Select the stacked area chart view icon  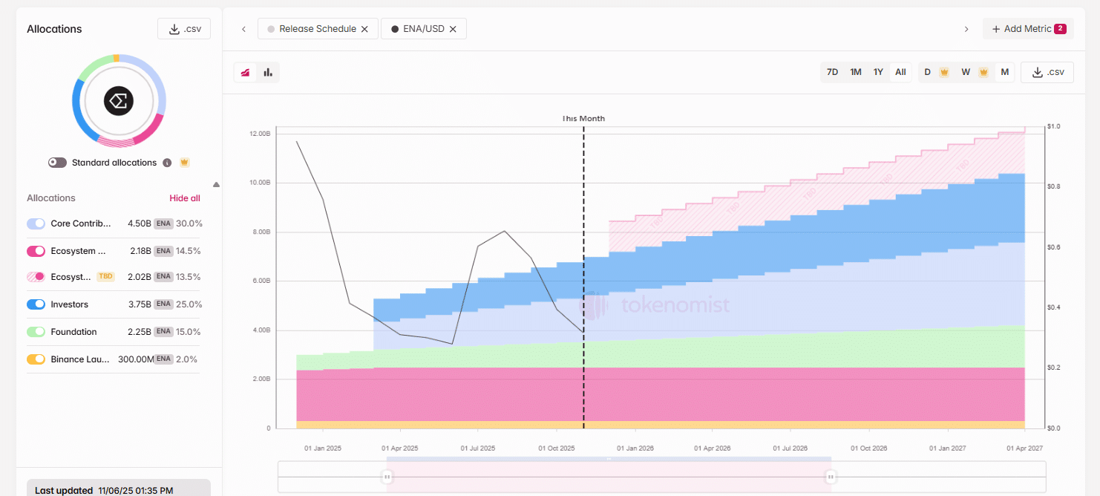[x=245, y=72]
